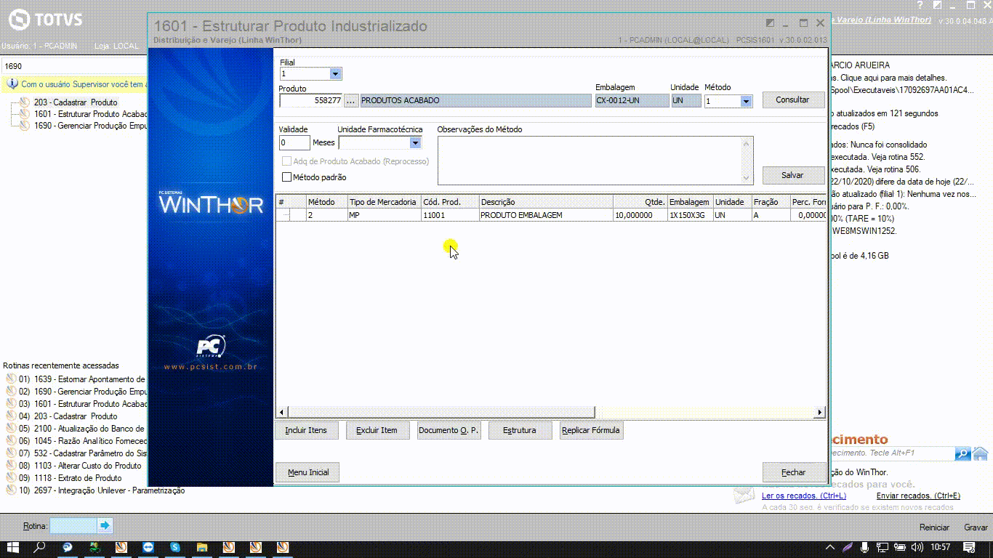Click the knowledge search magnifier icon
Screen dimensions: 993x558
click(x=962, y=453)
